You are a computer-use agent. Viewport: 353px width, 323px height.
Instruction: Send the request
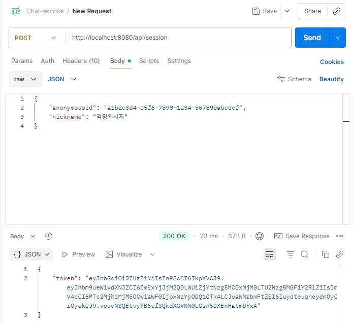[x=312, y=38]
